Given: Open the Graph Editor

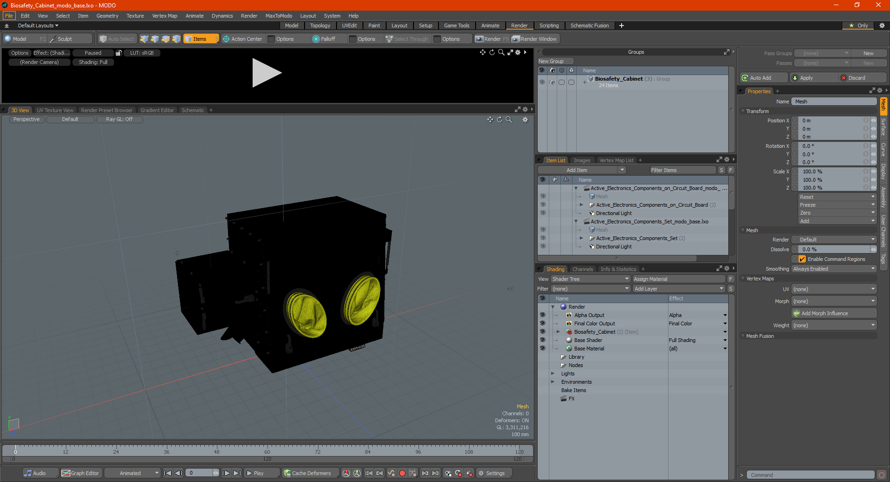Looking at the screenshot, I should 80,473.
